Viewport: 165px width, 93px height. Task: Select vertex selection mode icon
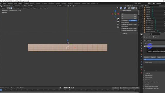coord(8,8)
